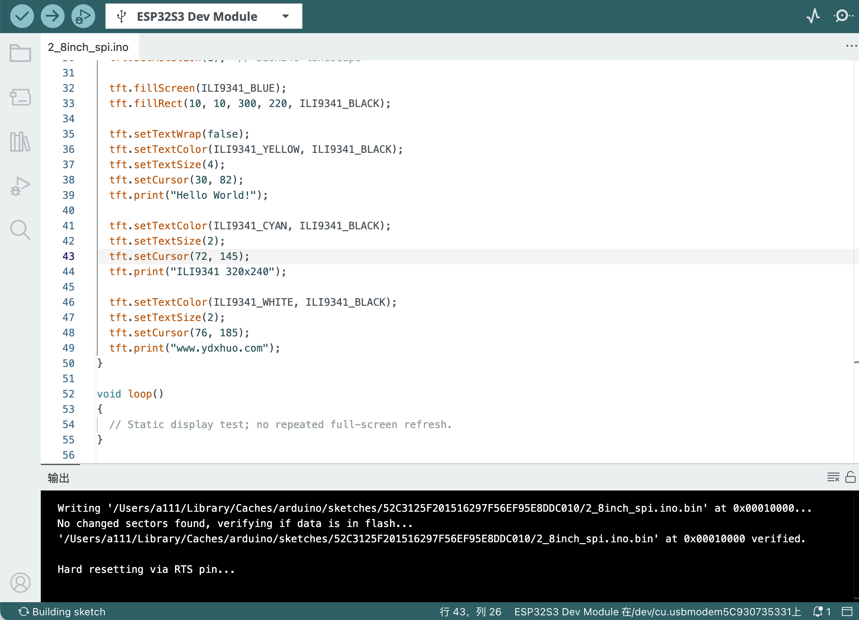Click the Upload arrow button

point(53,17)
